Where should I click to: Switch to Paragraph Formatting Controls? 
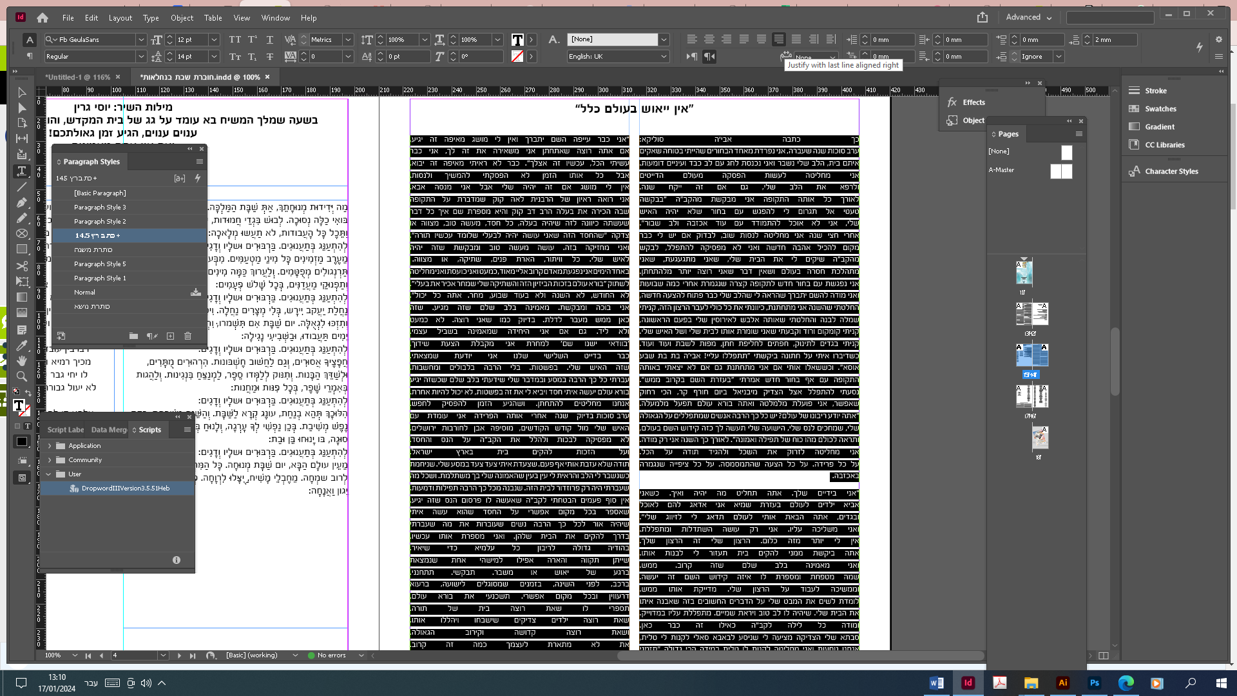30,57
